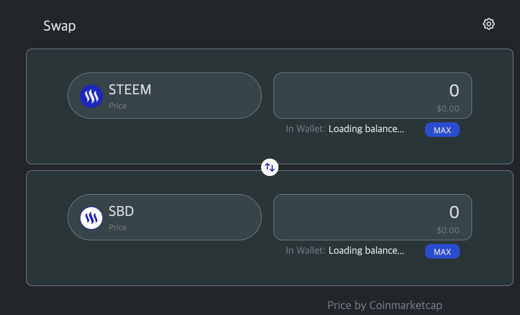Click the Price label under SBD
The width and height of the screenshot is (520, 315).
coord(118,228)
